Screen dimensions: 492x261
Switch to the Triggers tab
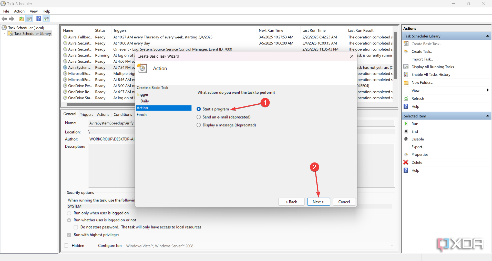(87, 115)
